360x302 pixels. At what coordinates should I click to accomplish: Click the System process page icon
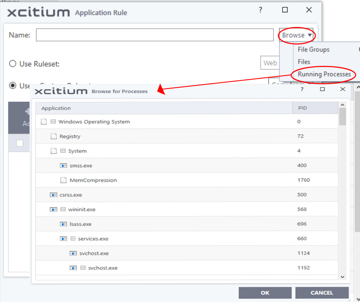point(54,151)
